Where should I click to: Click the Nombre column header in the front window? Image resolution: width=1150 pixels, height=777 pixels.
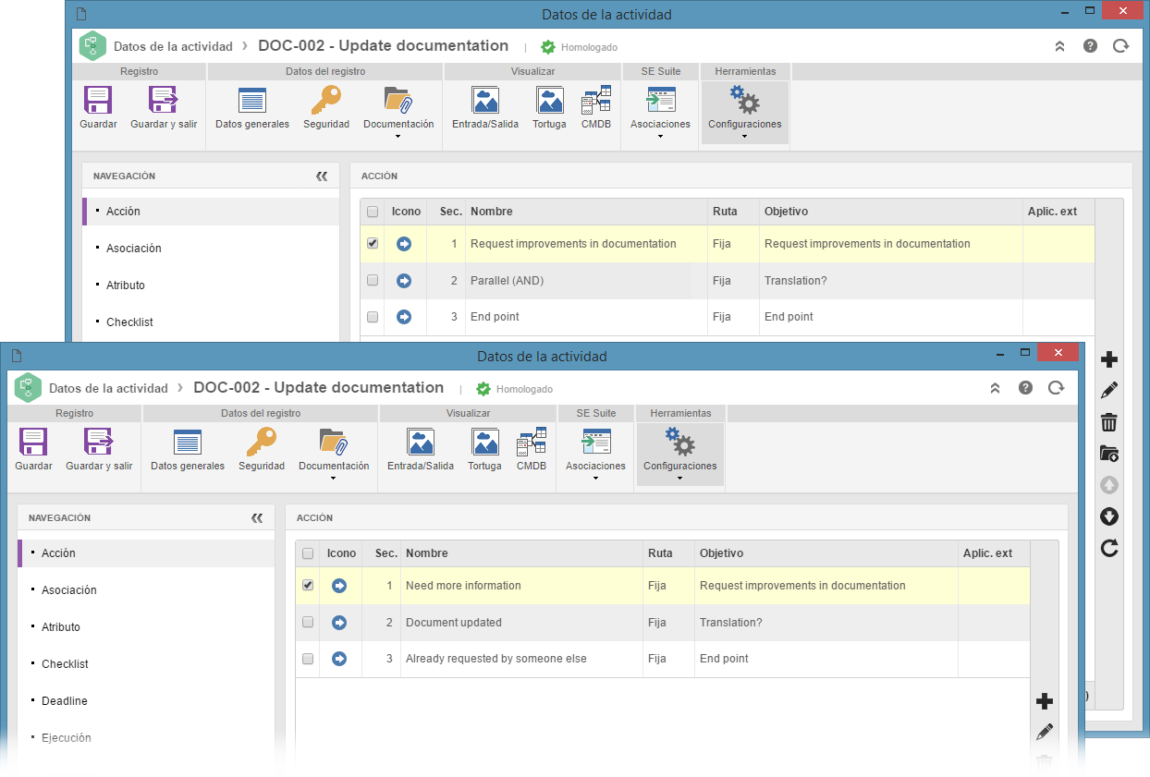point(521,553)
